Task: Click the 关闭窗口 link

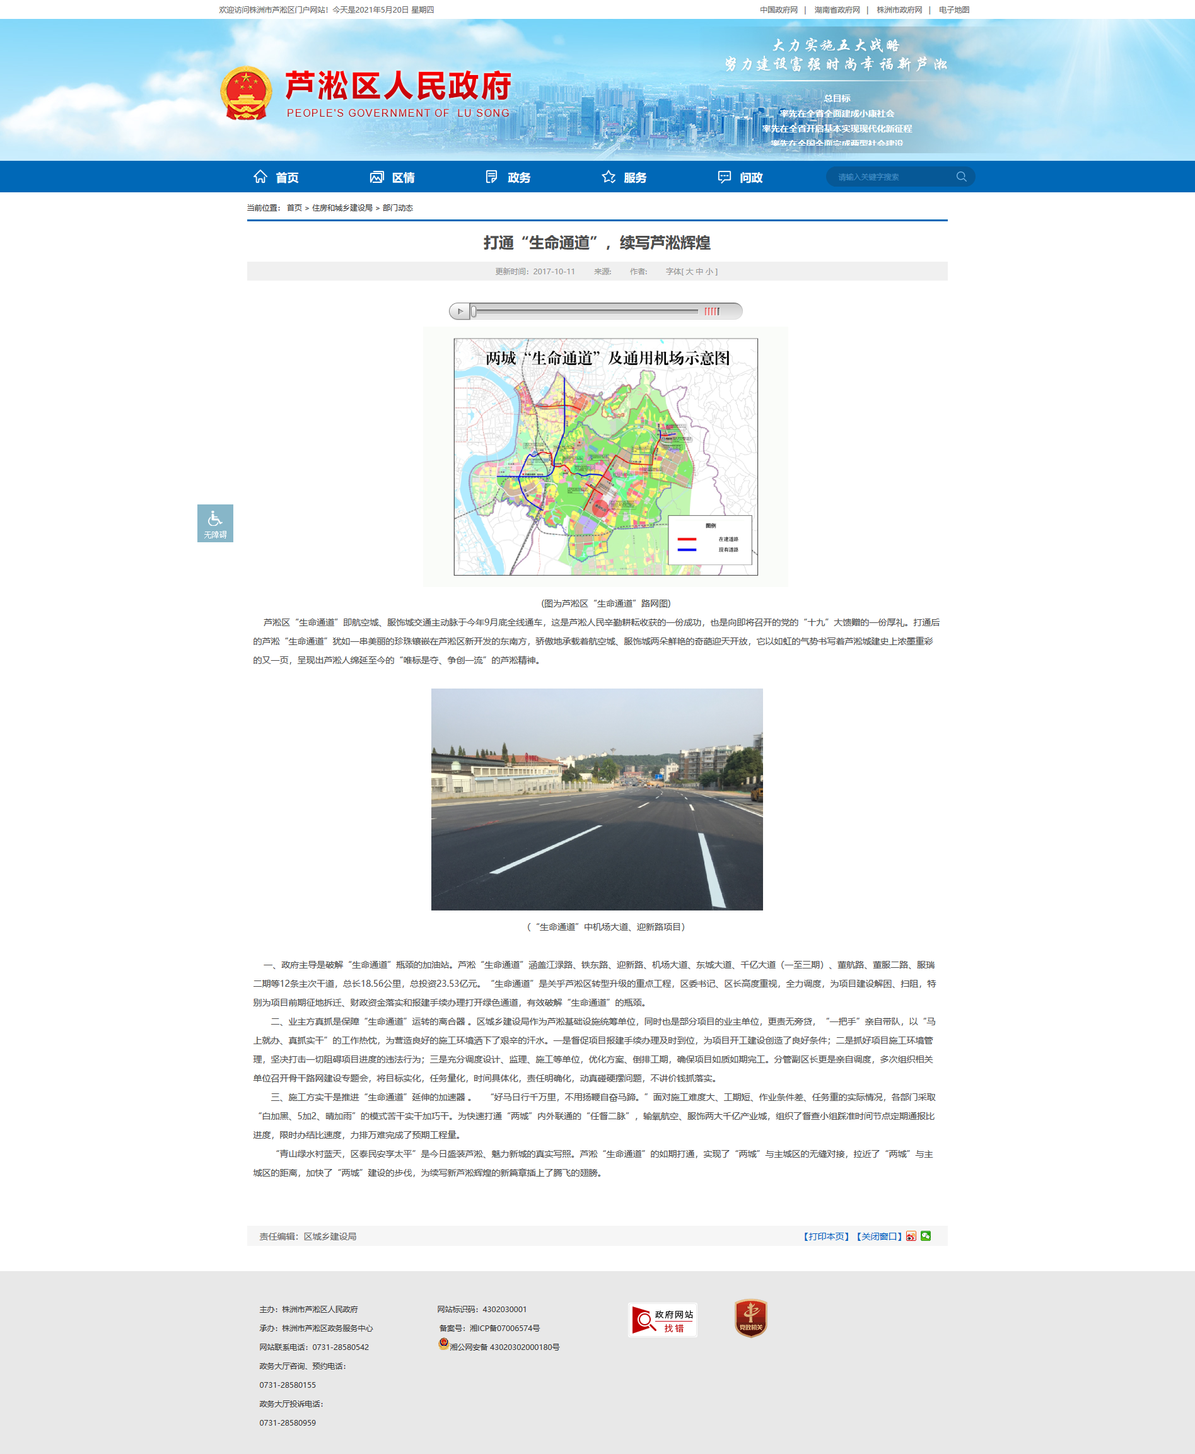Action: tap(880, 1236)
